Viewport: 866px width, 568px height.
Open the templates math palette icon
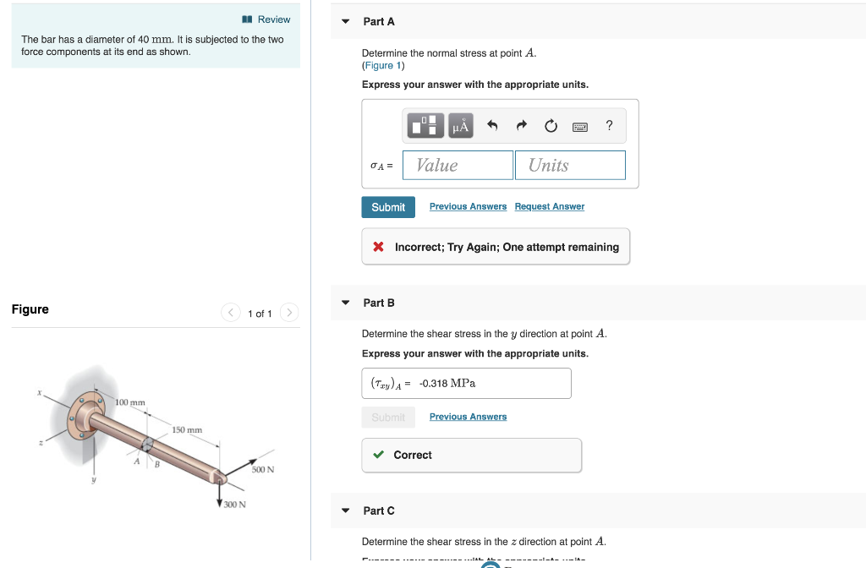425,125
